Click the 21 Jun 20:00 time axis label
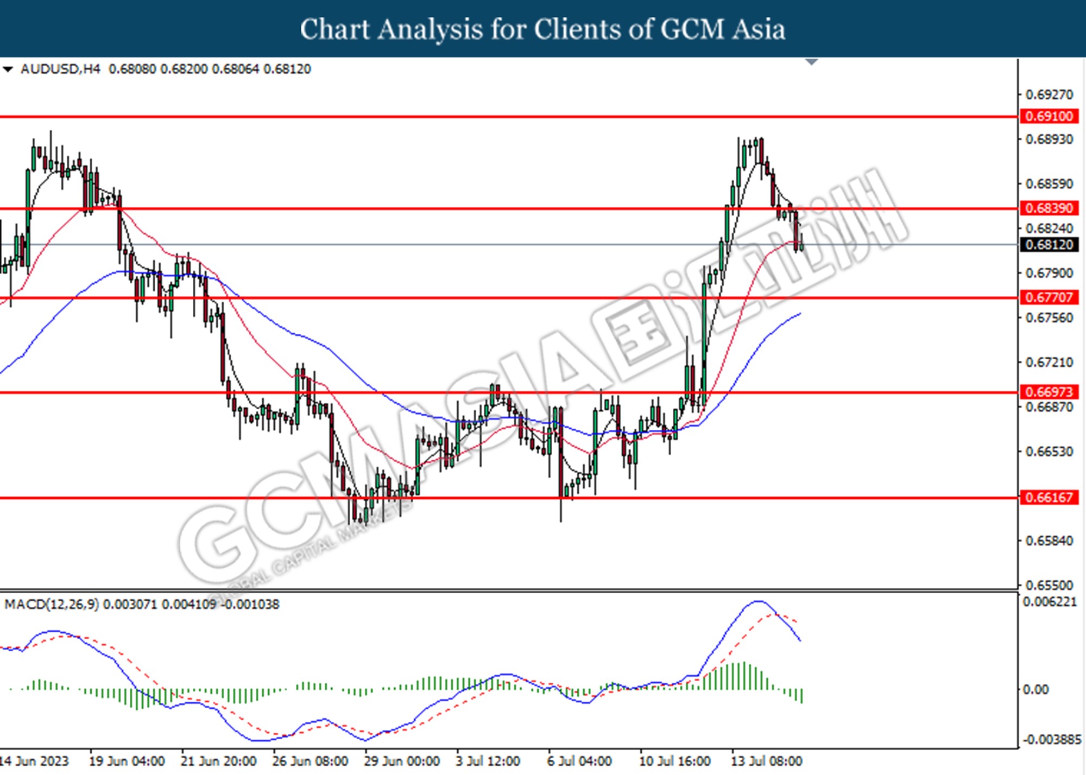This screenshot has height=775, width=1086. click(x=218, y=761)
